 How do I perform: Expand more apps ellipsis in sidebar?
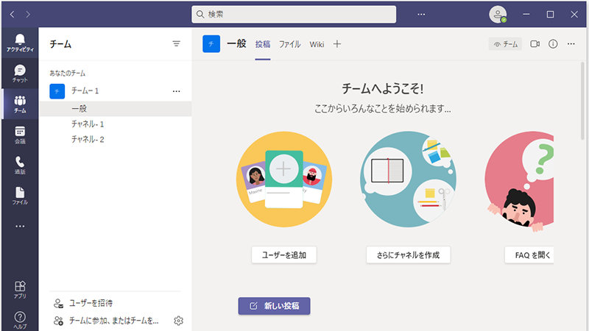20,227
